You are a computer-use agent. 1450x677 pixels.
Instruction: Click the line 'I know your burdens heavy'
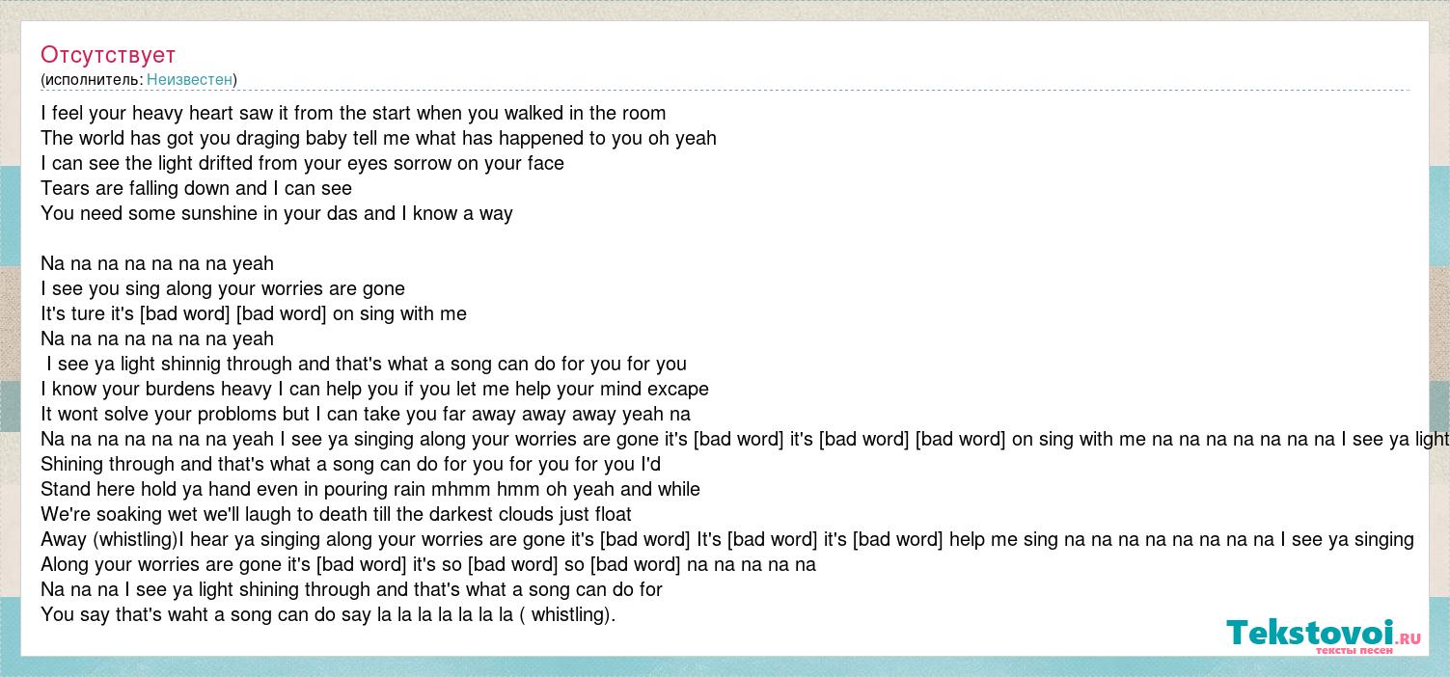tap(375, 390)
